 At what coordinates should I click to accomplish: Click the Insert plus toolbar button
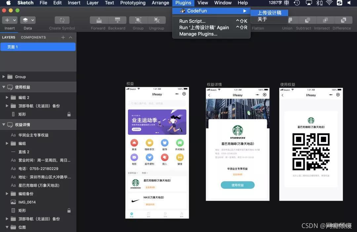pos(7,20)
